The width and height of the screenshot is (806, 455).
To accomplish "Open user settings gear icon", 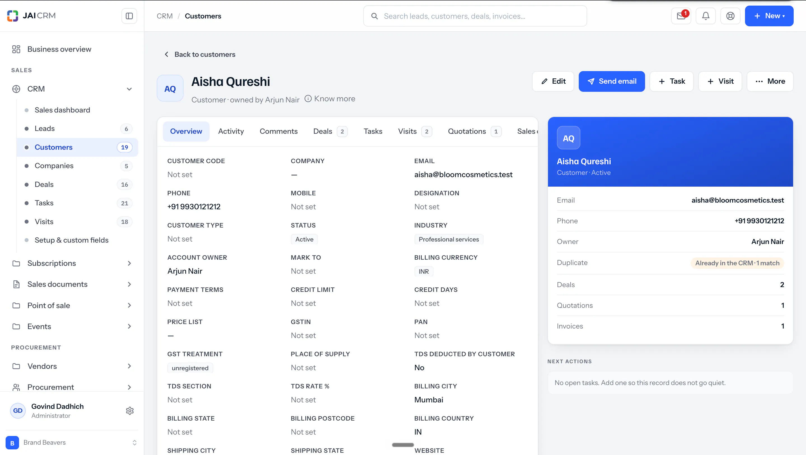I will click(130, 411).
